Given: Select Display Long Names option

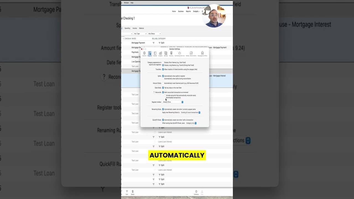Looking at the screenshot, I should click(163, 65).
